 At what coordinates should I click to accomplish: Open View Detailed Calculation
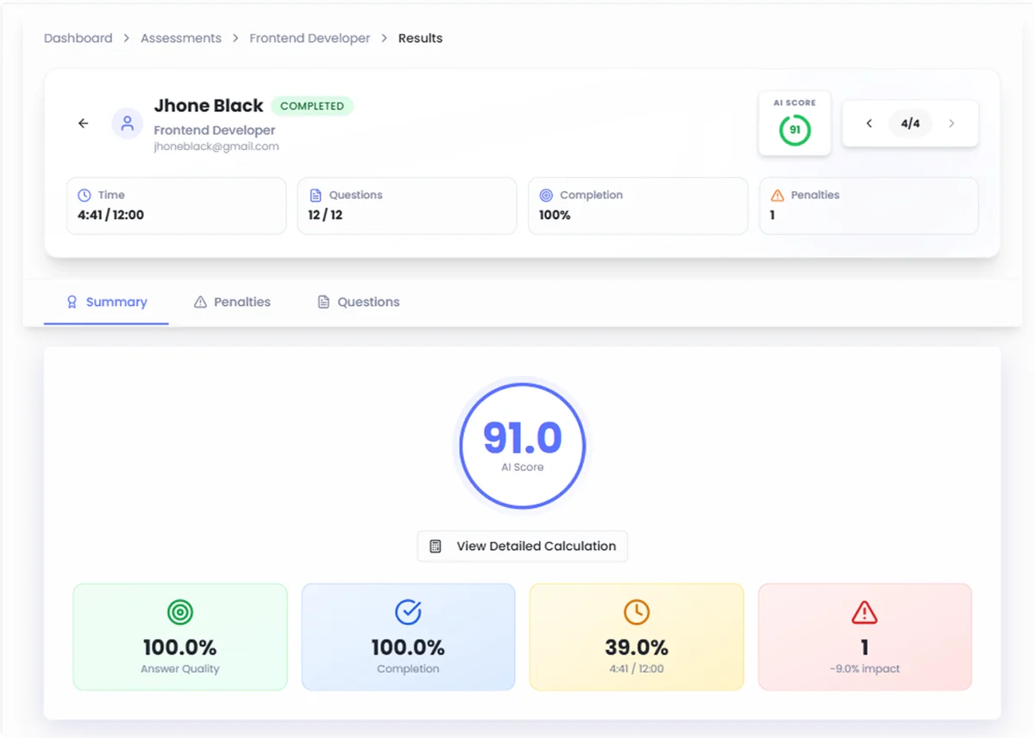[523, 546]
